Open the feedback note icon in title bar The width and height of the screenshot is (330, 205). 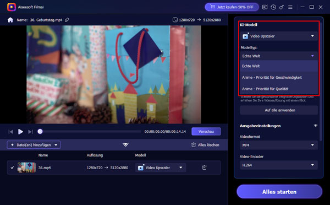265,7
